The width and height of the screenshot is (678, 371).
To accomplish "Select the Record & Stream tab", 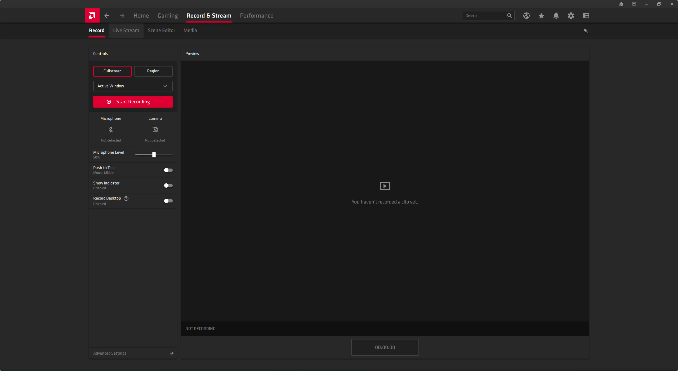I will (x=209, y=16).
